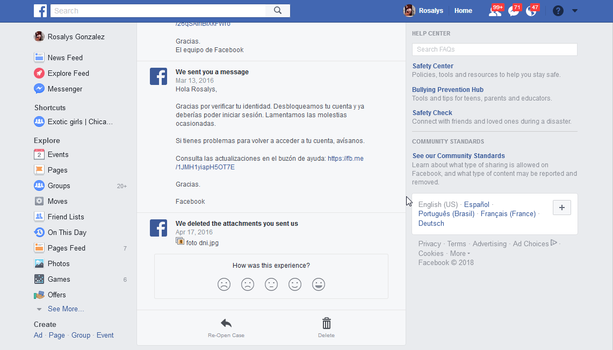Click the Messenger icon in the sidebar
This screenshot has height=350, width=613.
[39, 89]
